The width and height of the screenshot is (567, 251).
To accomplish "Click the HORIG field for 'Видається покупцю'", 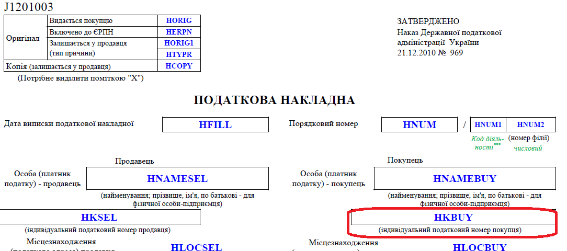I will 179,21.
